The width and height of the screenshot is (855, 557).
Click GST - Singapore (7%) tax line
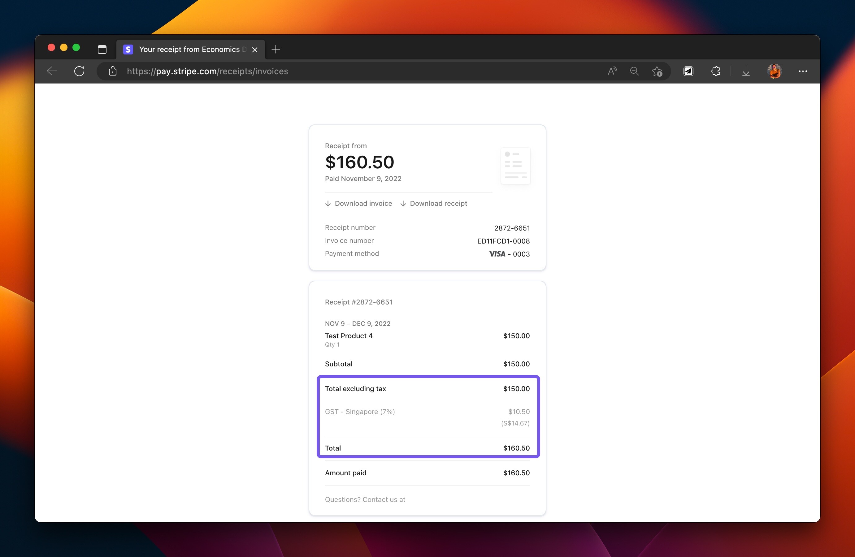(360, 412)
